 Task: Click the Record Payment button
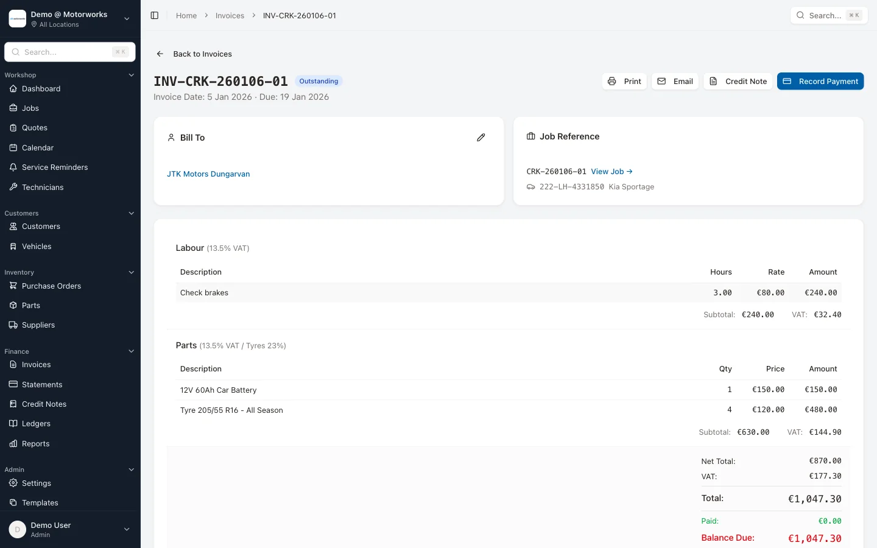pos(820,82)
